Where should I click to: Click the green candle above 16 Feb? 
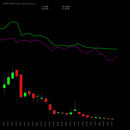pyautogui.click(x=9, y=81)
